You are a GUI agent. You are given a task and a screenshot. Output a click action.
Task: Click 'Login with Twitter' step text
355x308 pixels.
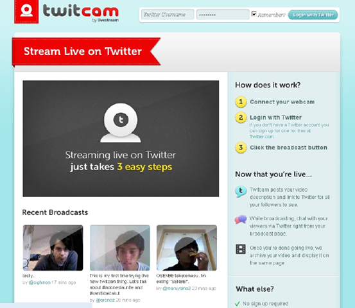point(276,117)
